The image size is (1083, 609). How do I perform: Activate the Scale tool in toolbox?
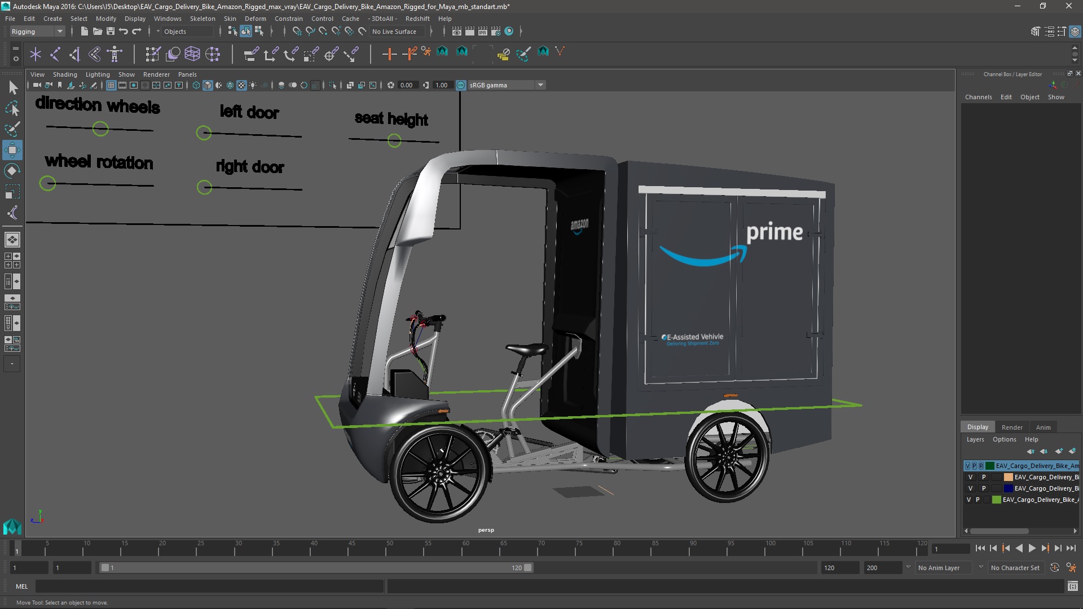click(x=12, y=192)
